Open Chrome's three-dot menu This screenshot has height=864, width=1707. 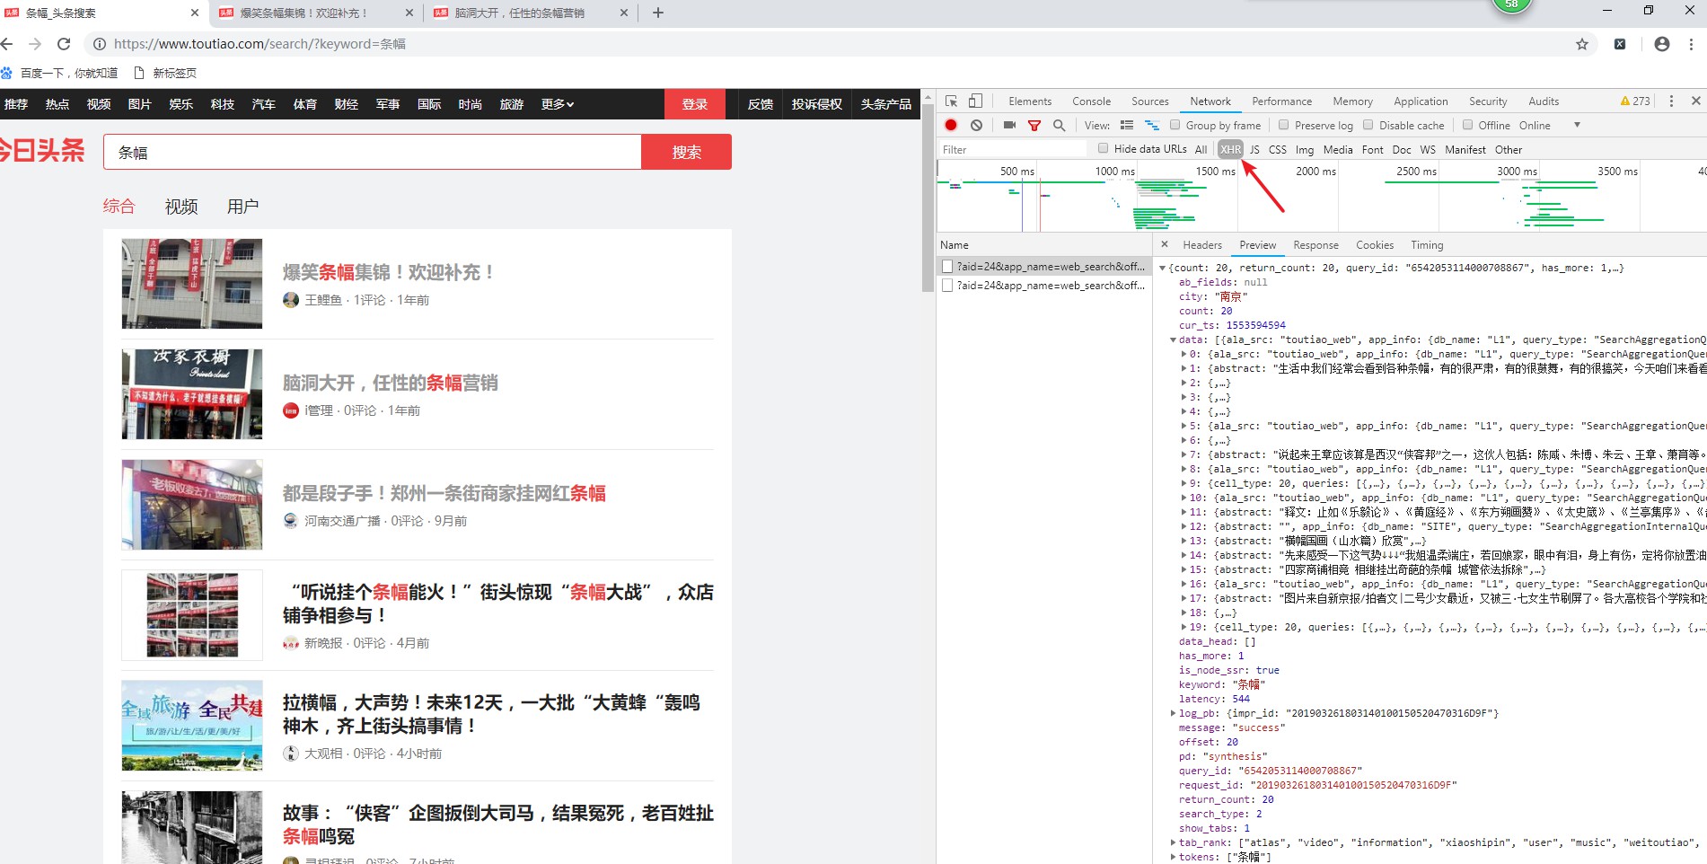[x=1691, y=44]
